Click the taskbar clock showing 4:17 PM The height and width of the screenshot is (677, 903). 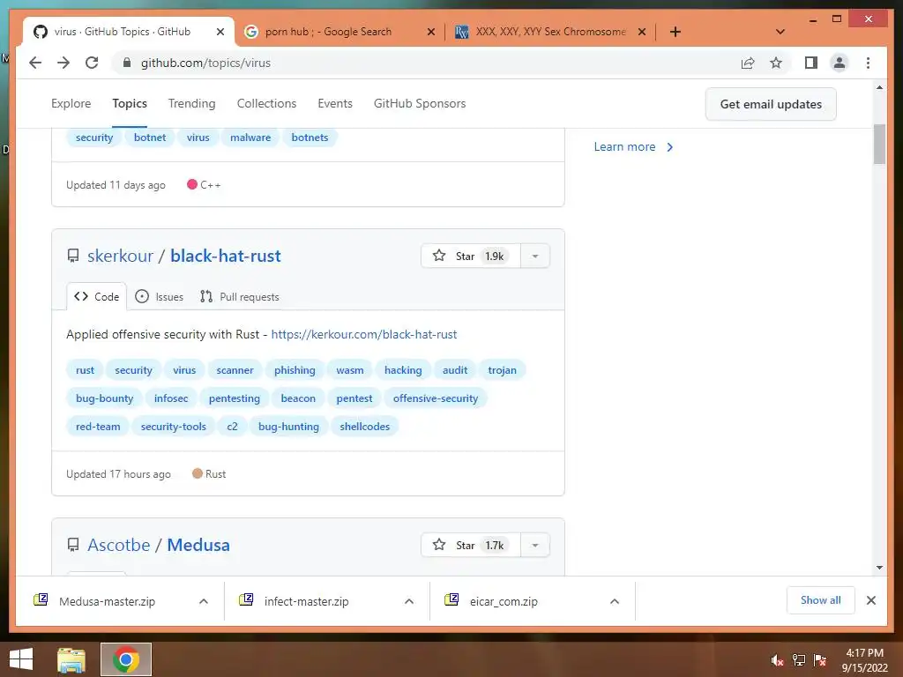[x=864, y=660]
